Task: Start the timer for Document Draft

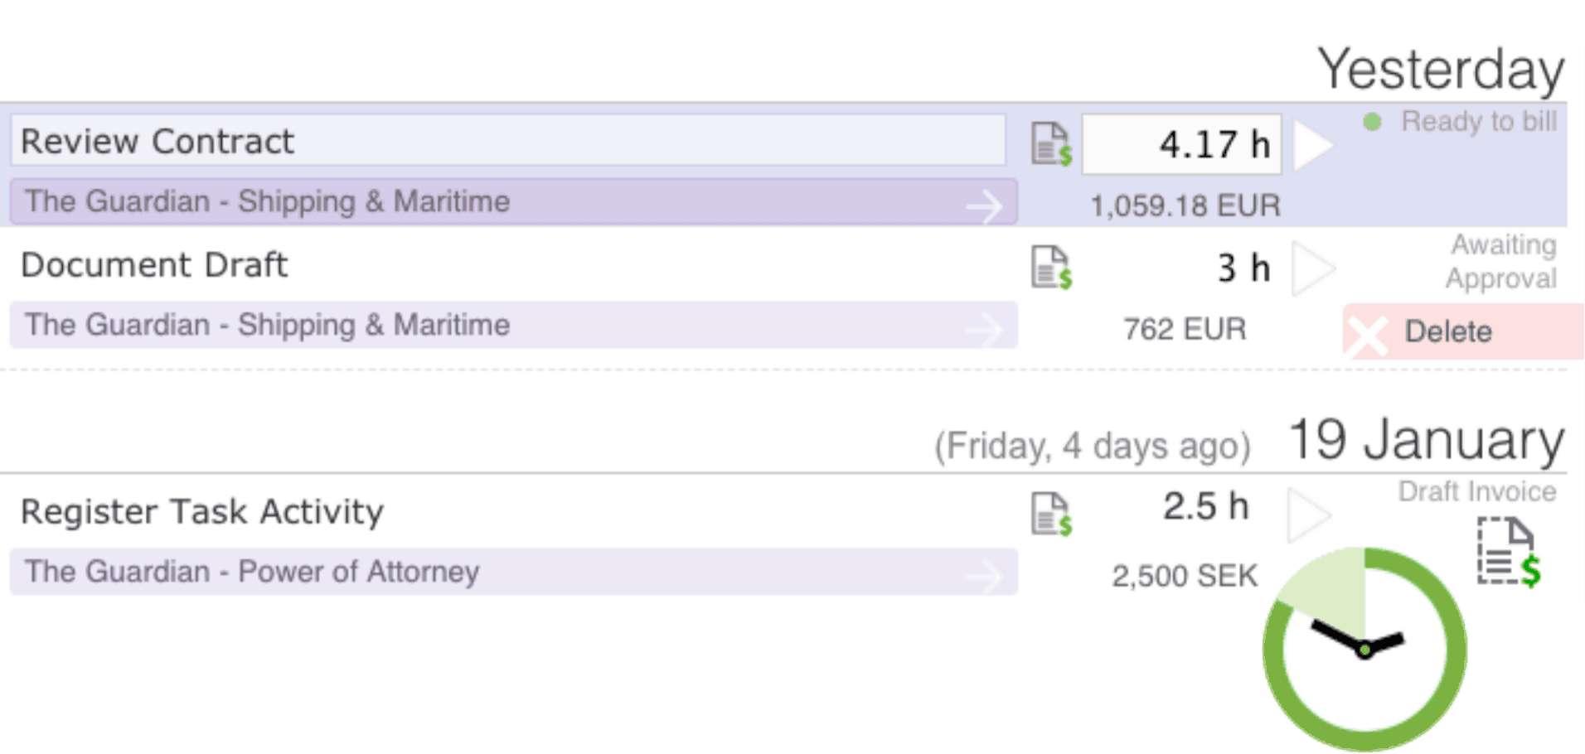Action: tap(1313, 268)
